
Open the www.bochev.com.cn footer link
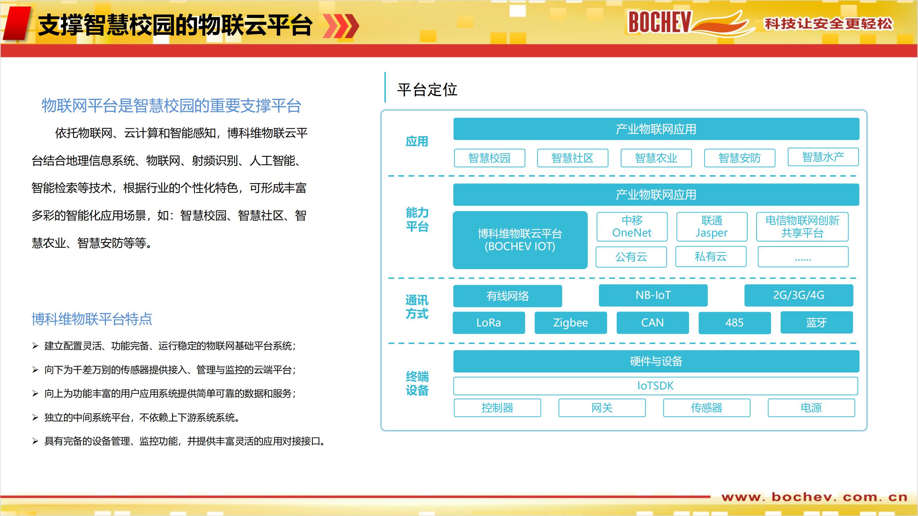tap(814, 497)
